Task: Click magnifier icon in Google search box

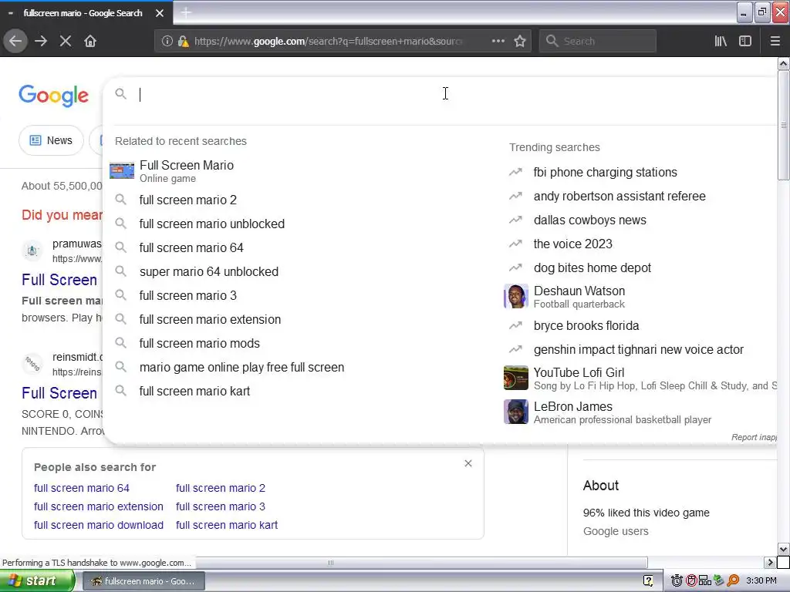Action: coord(120,93)
